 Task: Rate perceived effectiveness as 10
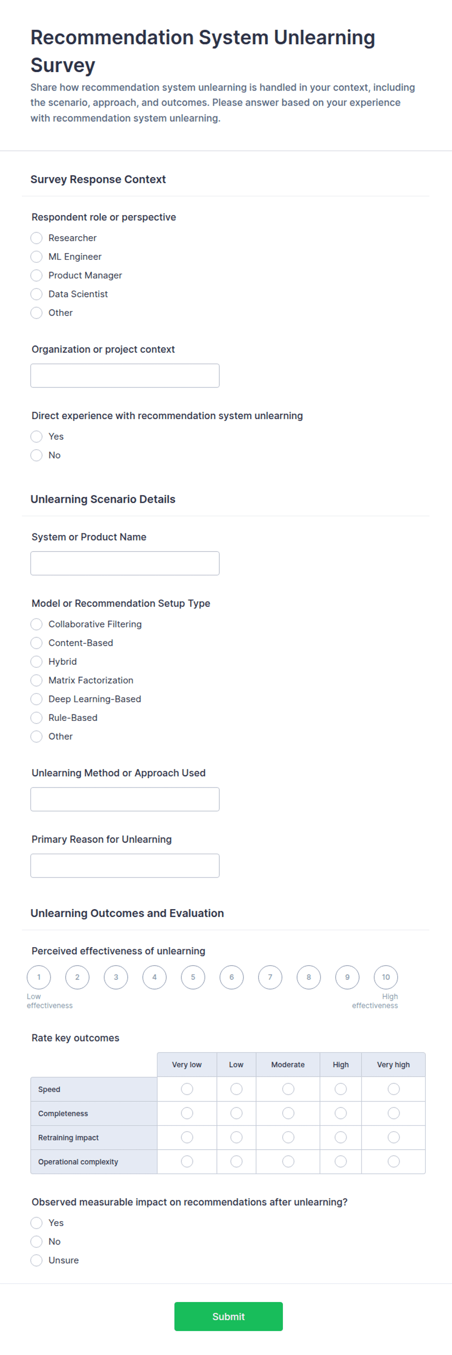coord(386,977)
